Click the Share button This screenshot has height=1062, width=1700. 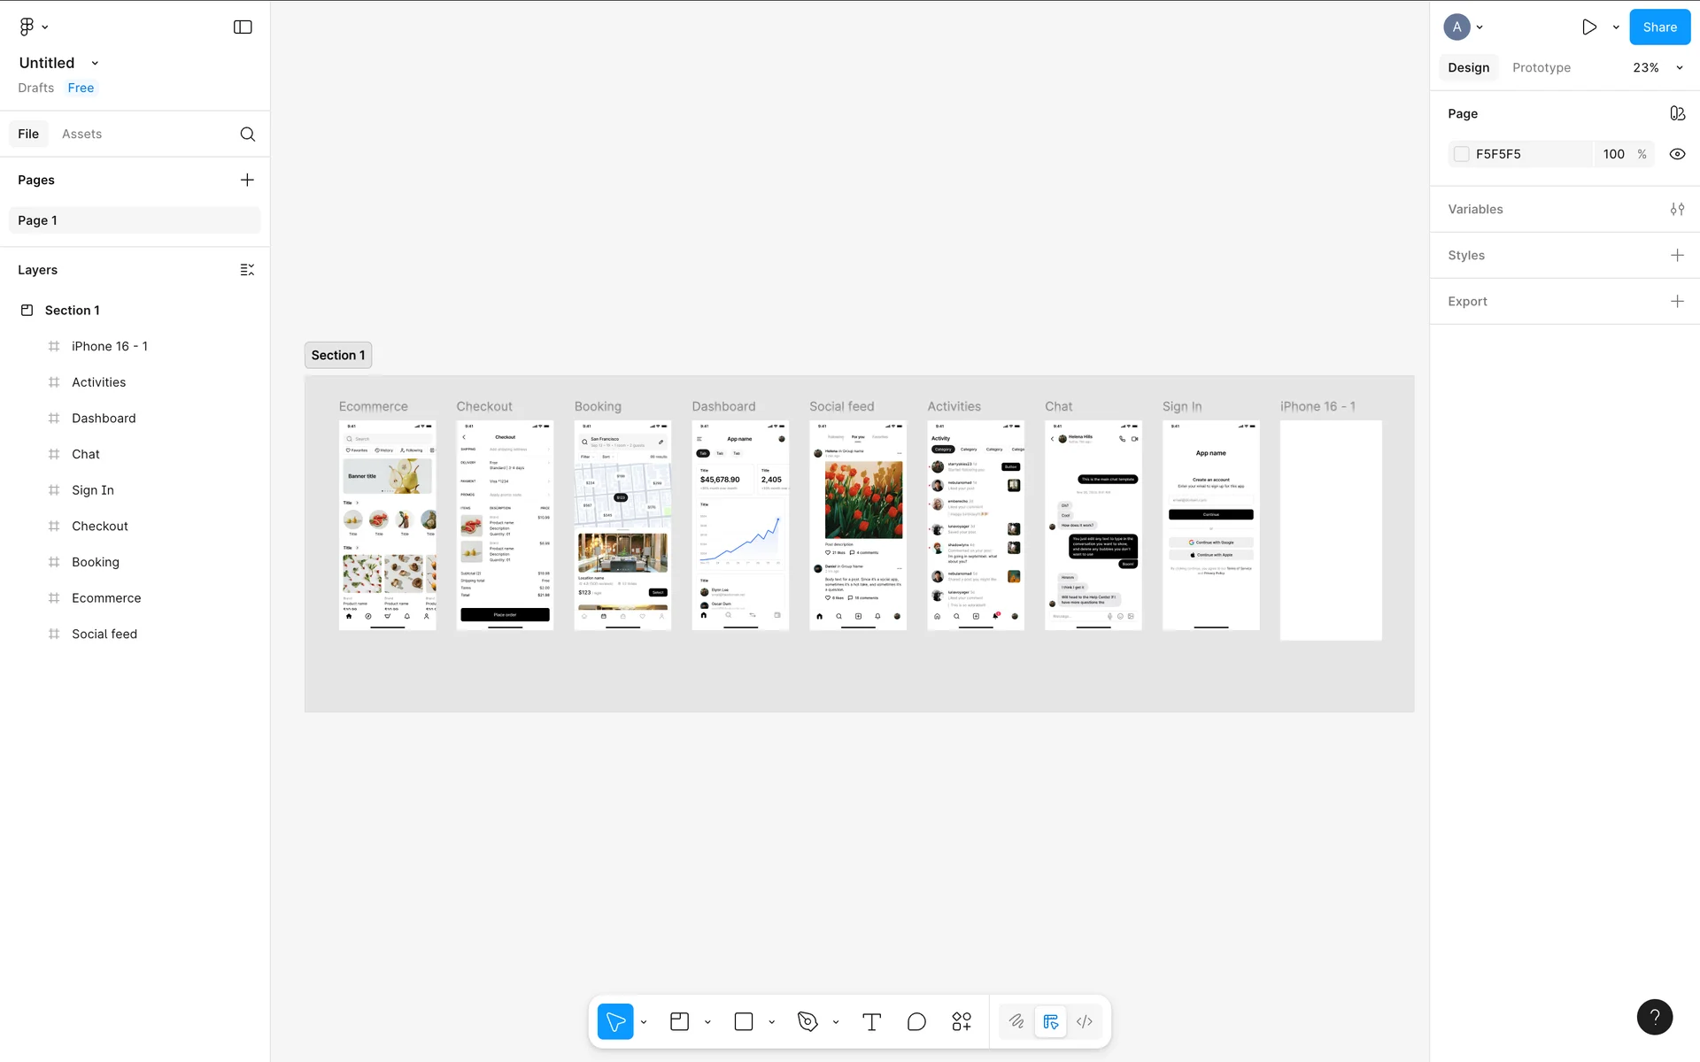click(x=1659, y=27)
